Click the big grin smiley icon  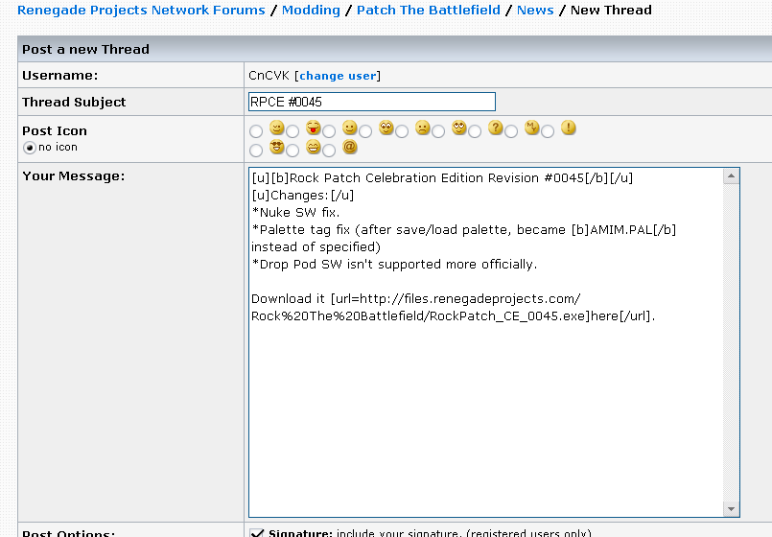313,147
